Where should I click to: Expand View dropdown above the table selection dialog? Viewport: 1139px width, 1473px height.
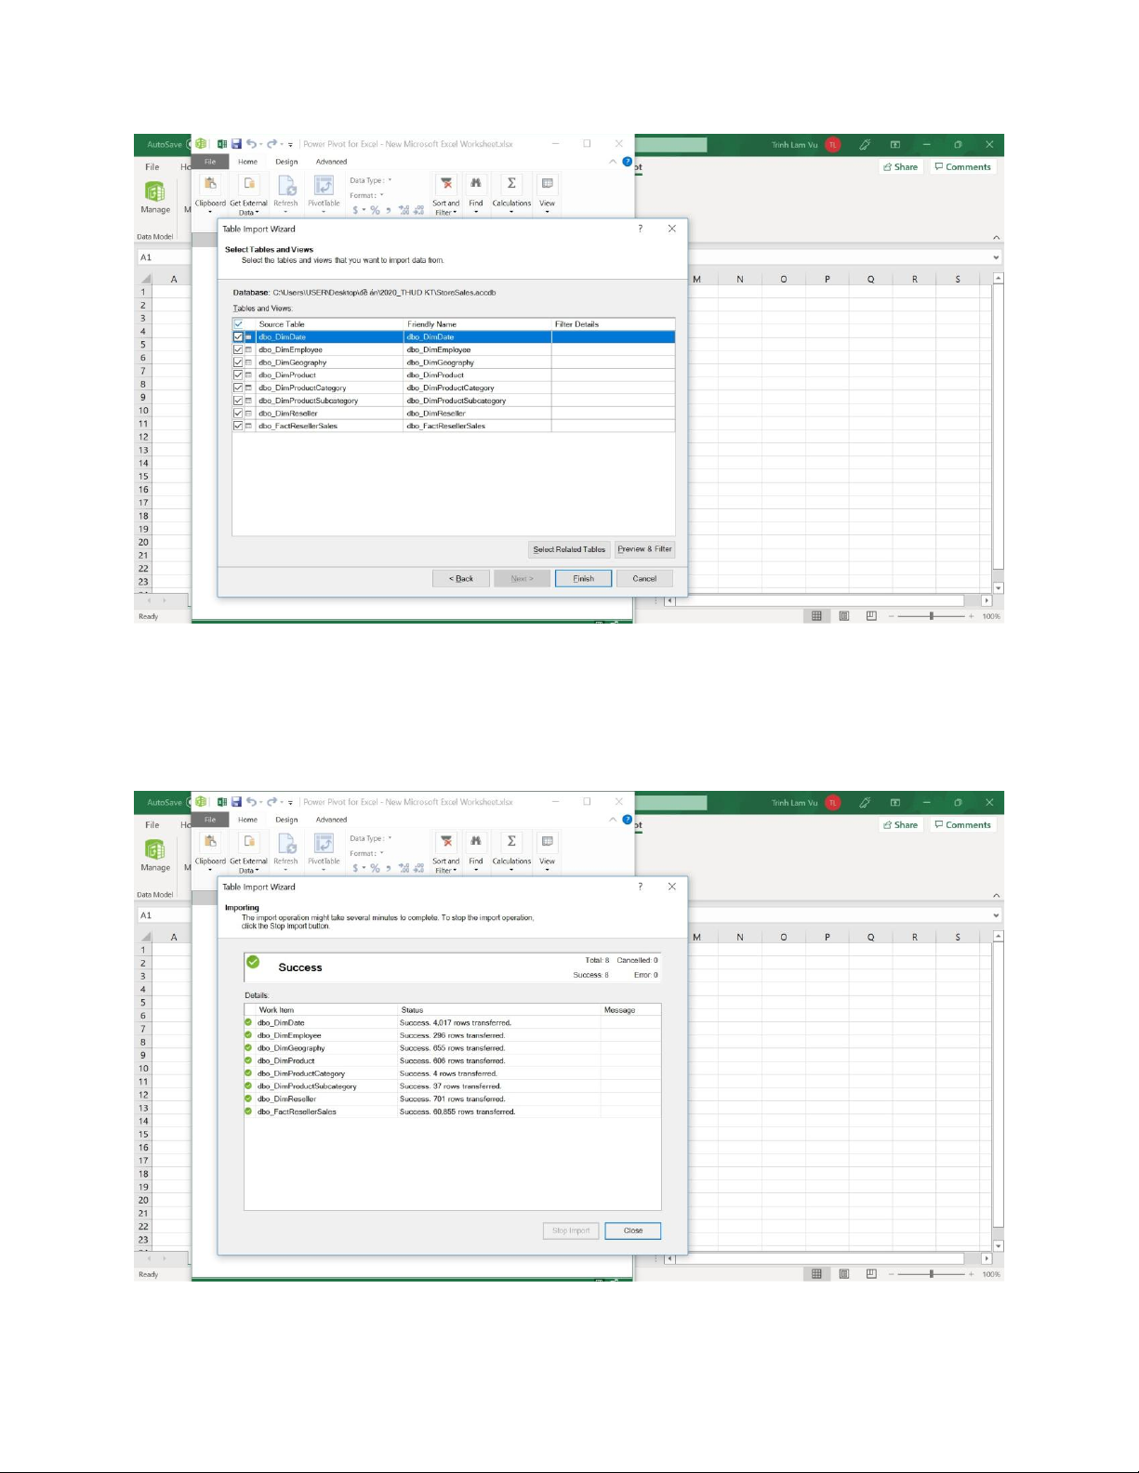(547, 212)
